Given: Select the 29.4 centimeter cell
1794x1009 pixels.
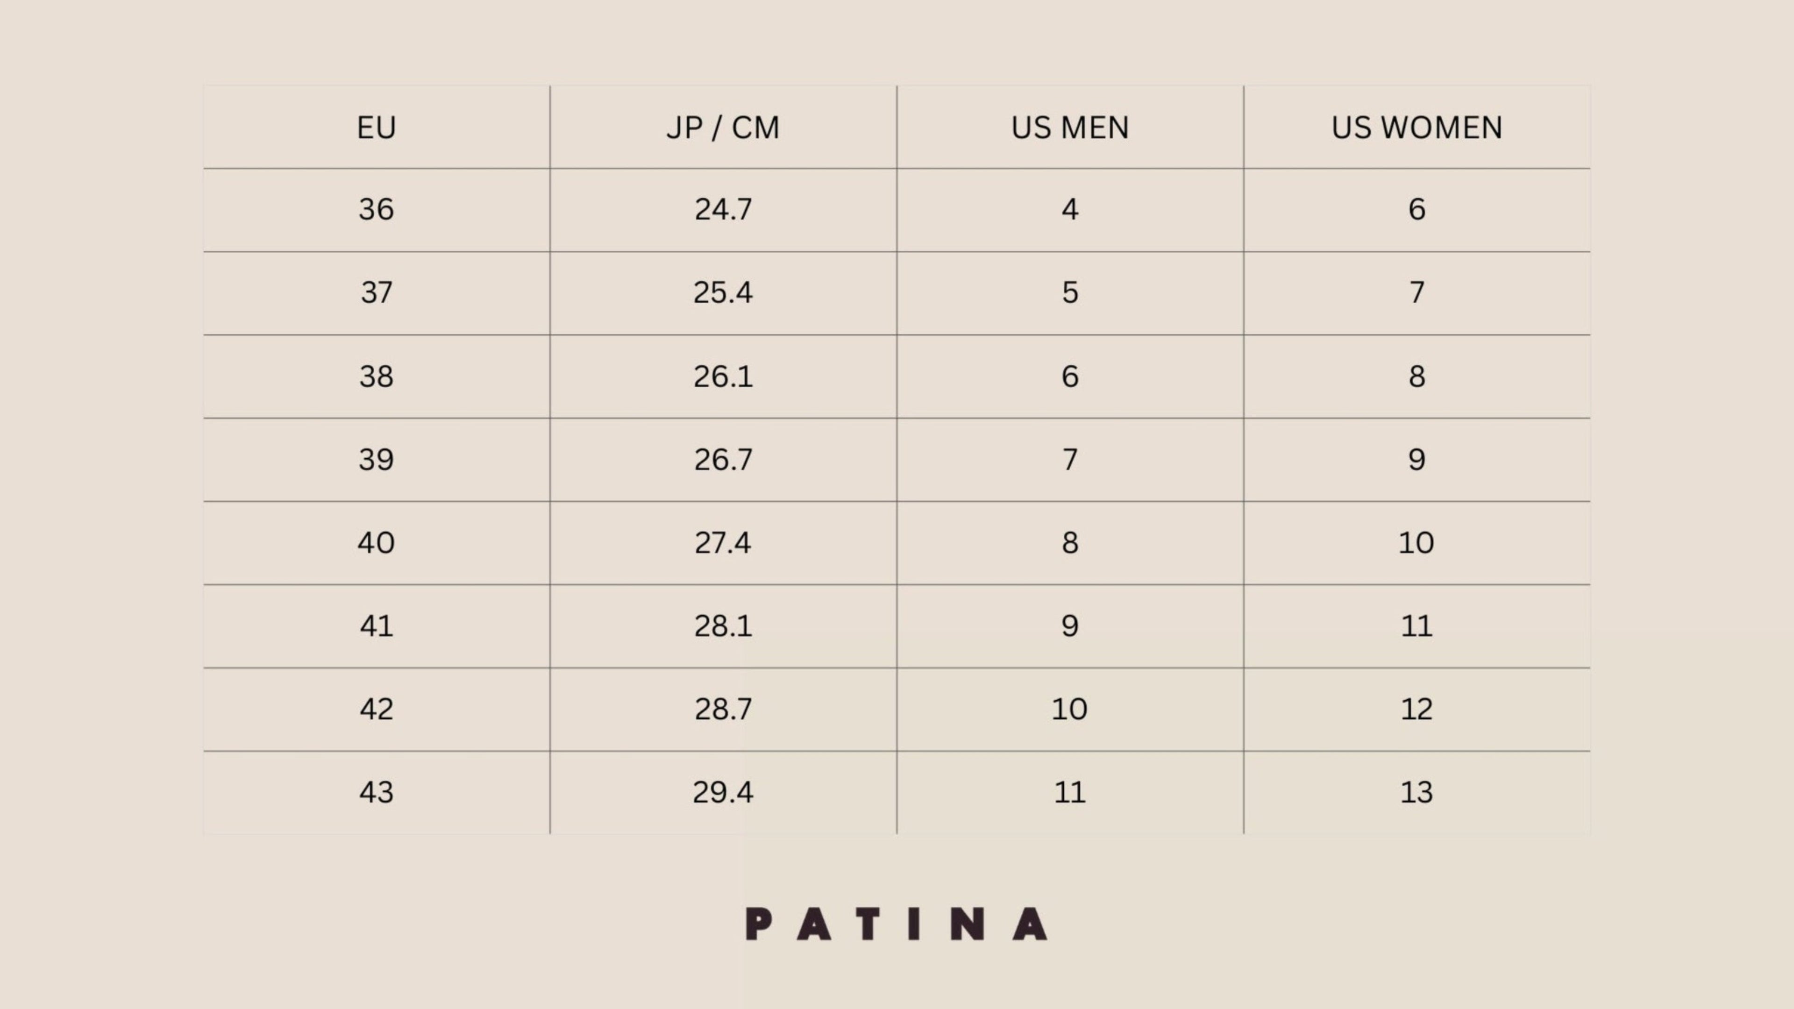Looking at the screenshot, I should (x=723, y=792).
